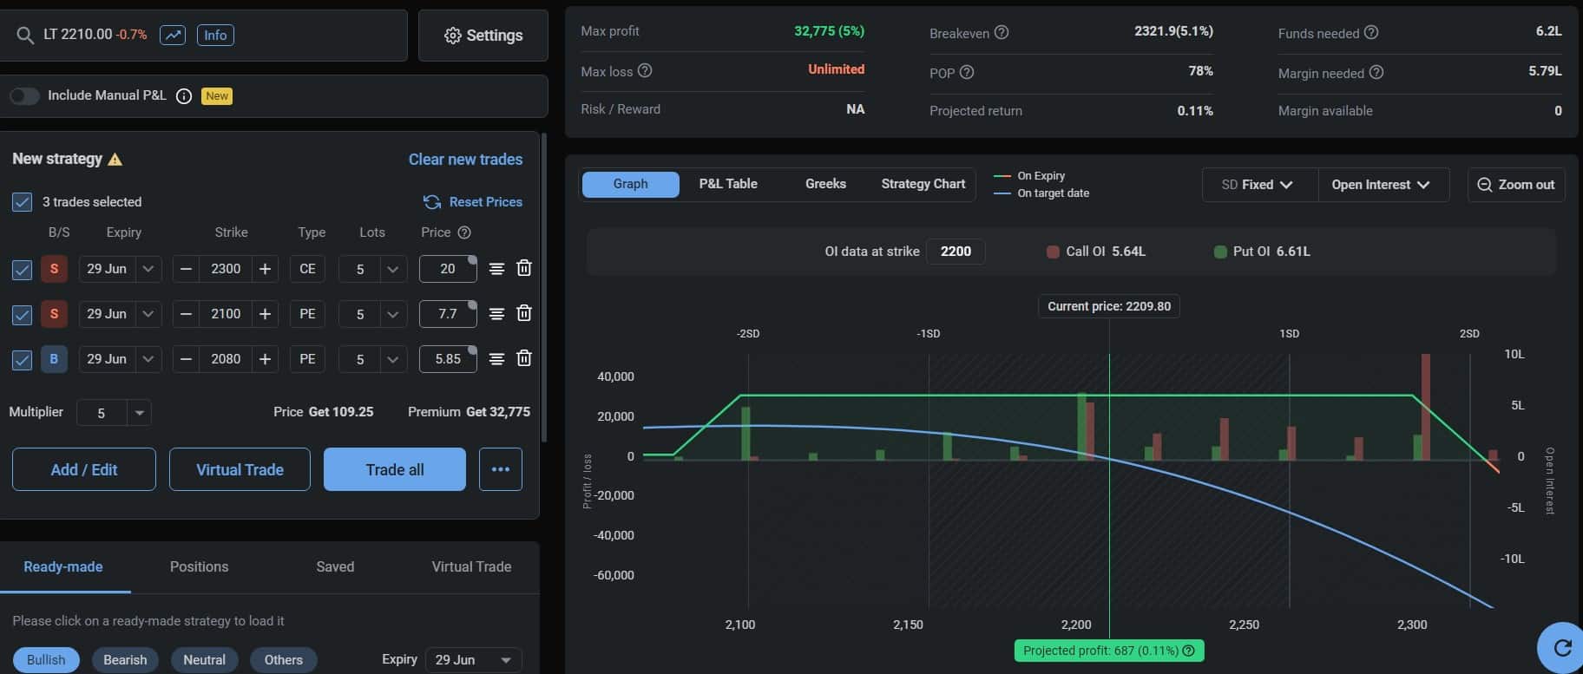Toggle PE type on 2100 row
The width and height of the screenshot is (1583, 674).
(x=307, y=314)
